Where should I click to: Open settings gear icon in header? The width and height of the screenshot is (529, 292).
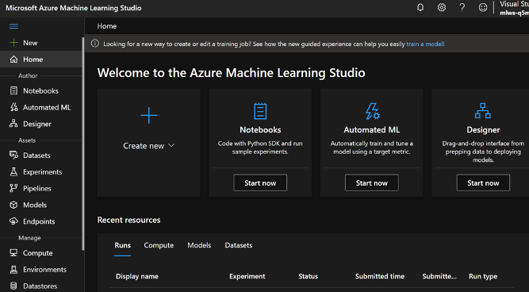tap(442, 7)
